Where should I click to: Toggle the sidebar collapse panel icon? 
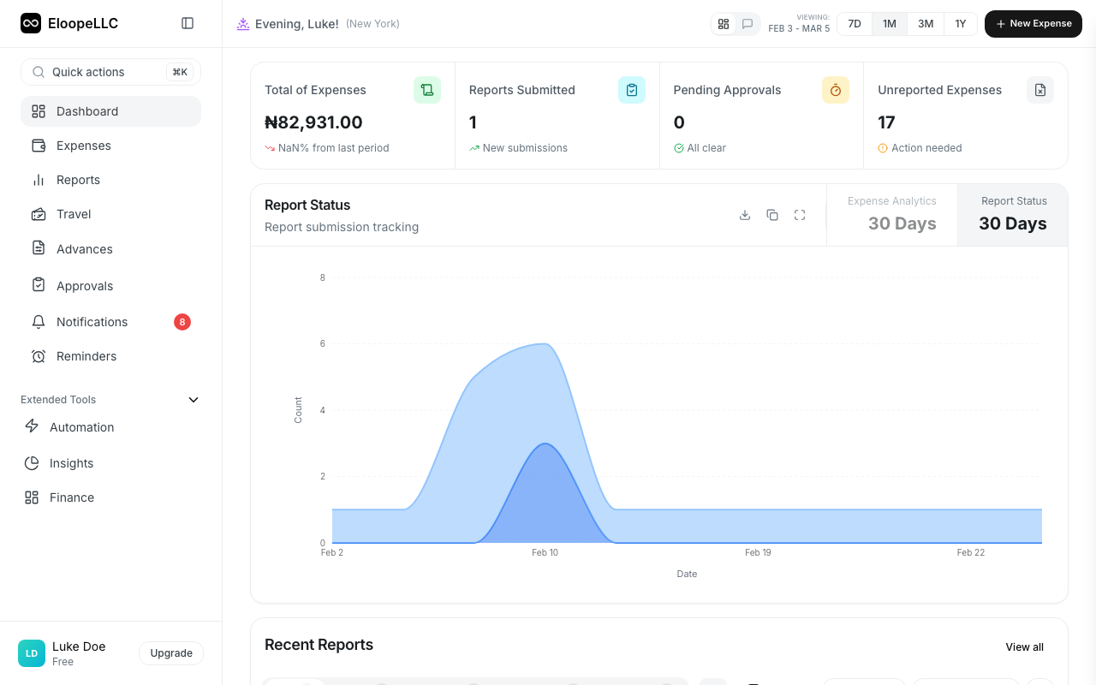[x=188, y=23]
